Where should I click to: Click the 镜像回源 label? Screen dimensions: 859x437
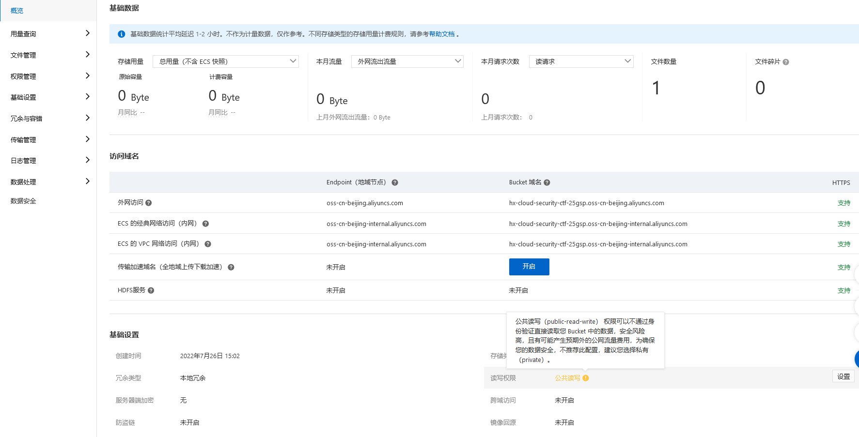click(503, 422)
